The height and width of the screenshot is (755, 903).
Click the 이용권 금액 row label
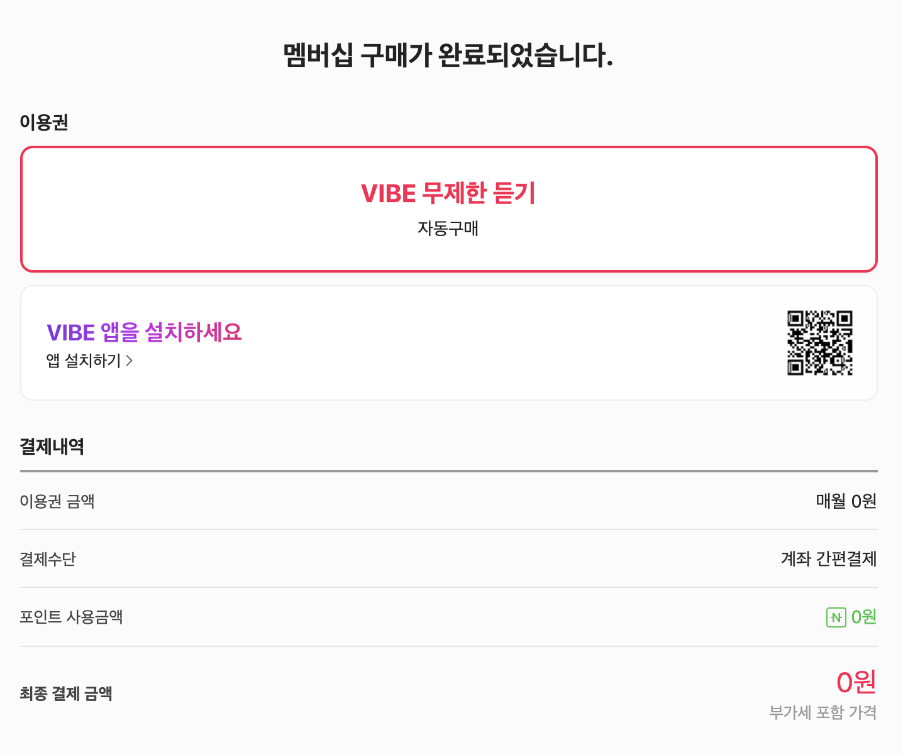click(x=57, y=501)
